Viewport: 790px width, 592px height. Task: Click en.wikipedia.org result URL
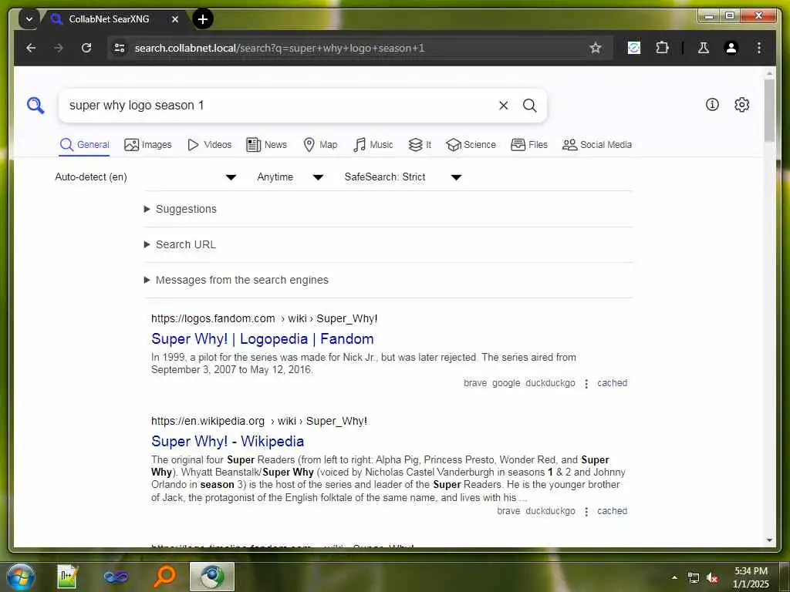tap(259, 422)
